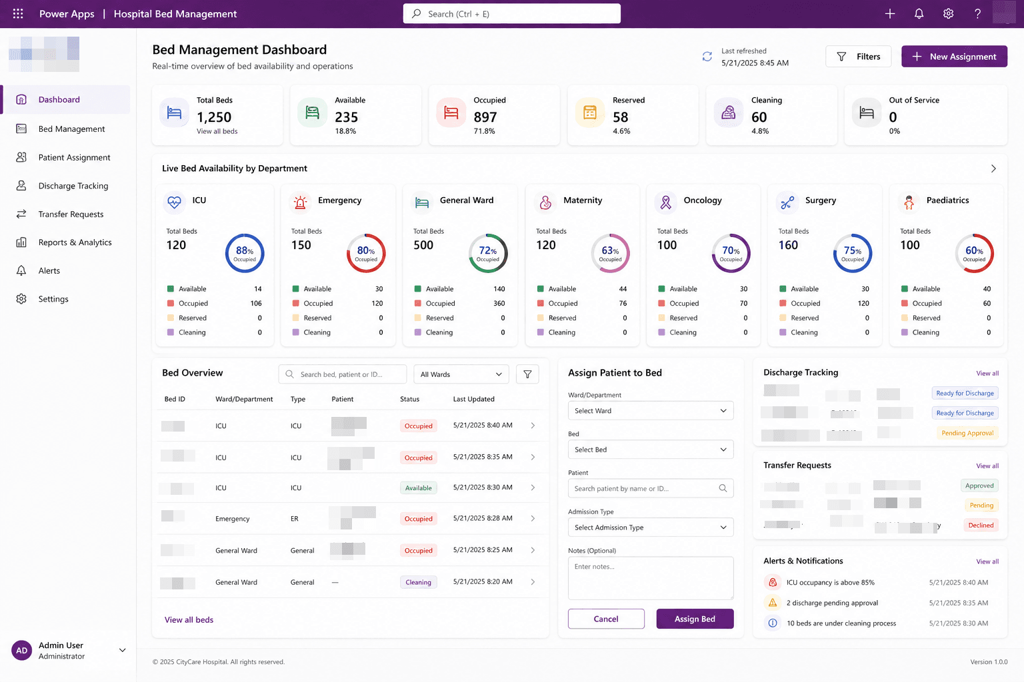Click search magnifier in Patient field
Screen dimensions: 1024x682
(723, 488)
